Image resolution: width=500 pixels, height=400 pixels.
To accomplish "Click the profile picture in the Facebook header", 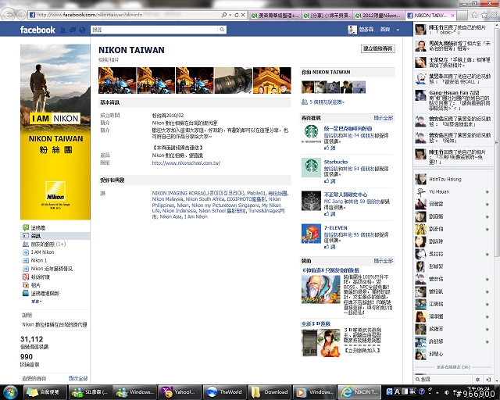I will click(x=352, y=30).
